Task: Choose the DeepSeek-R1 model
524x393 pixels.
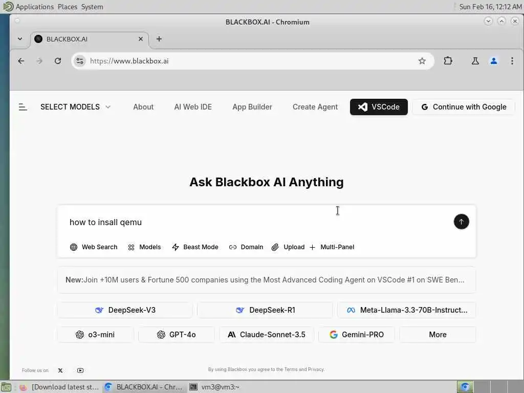Action: (x=266, y=310)
